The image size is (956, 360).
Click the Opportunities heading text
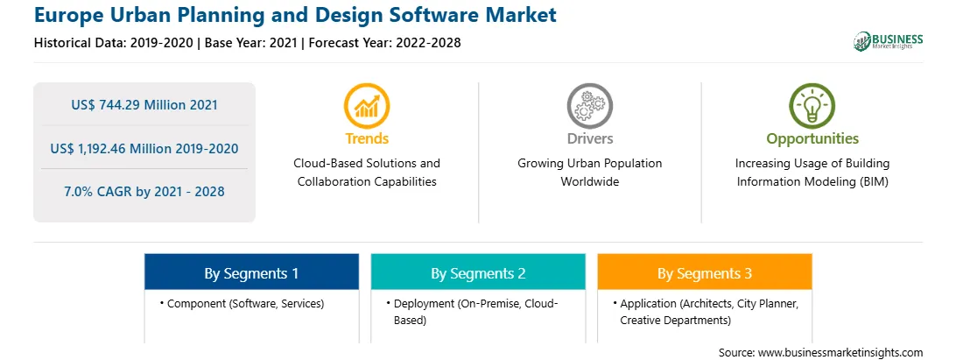812,138
